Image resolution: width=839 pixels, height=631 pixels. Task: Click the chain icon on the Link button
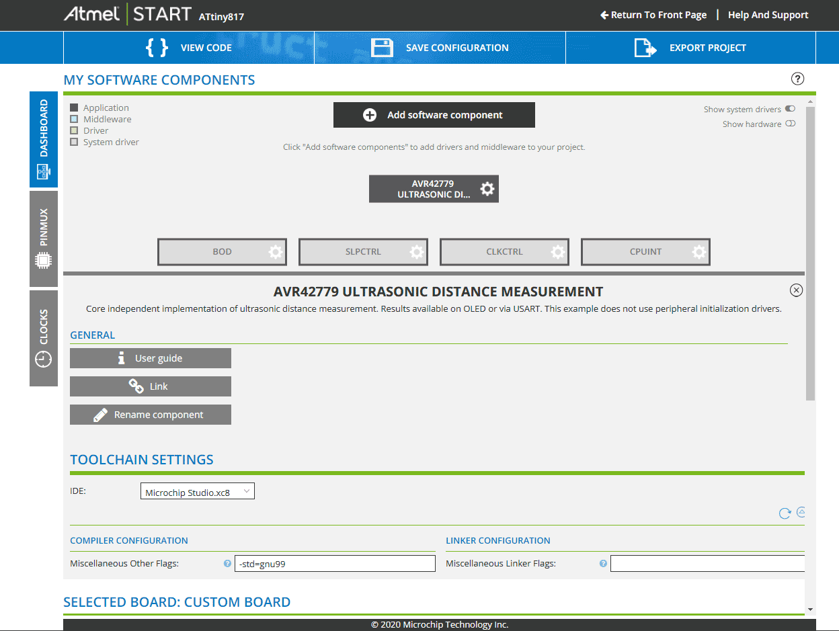pyautogui.click(x=136, y=386)
